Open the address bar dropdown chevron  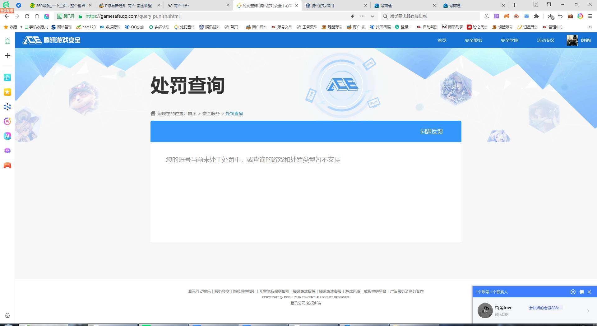tap(372, 16)
